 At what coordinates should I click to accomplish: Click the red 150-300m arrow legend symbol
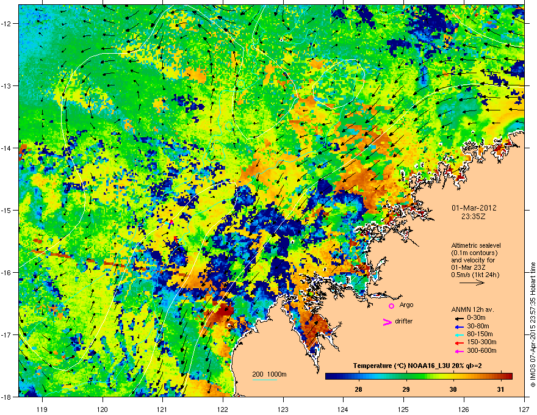coord(459,343)
